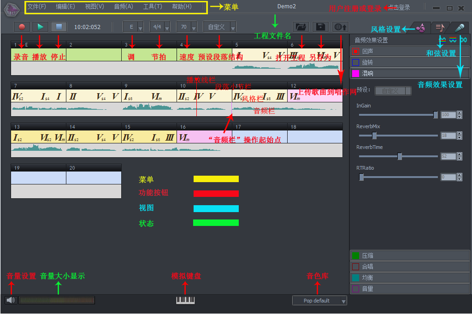
Task: Click the speaker volume settings icon
Action: pos(11,300)
